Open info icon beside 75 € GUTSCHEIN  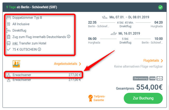coord(39,49)
